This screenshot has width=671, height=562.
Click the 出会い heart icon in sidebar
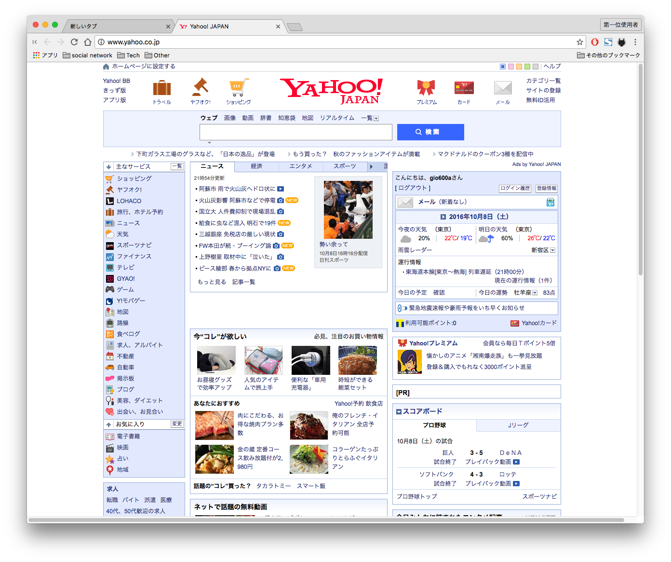110,411
